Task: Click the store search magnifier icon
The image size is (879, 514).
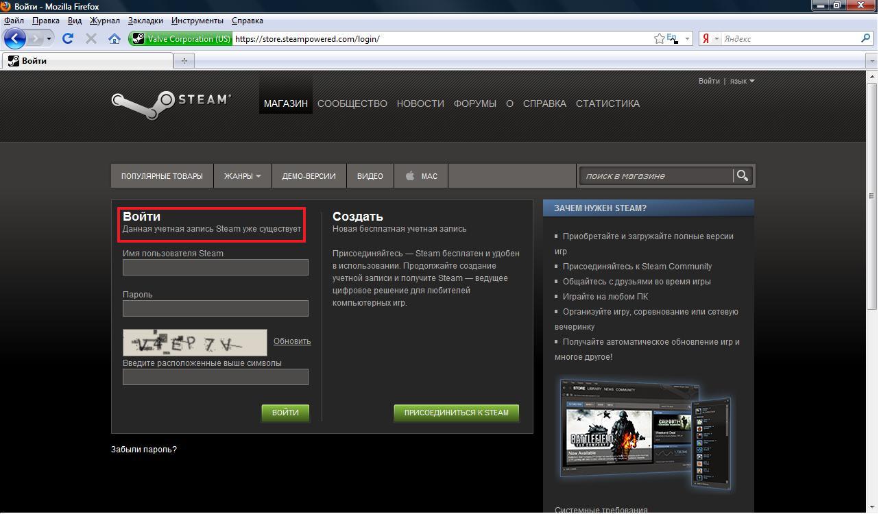Action: coord(742,176)
